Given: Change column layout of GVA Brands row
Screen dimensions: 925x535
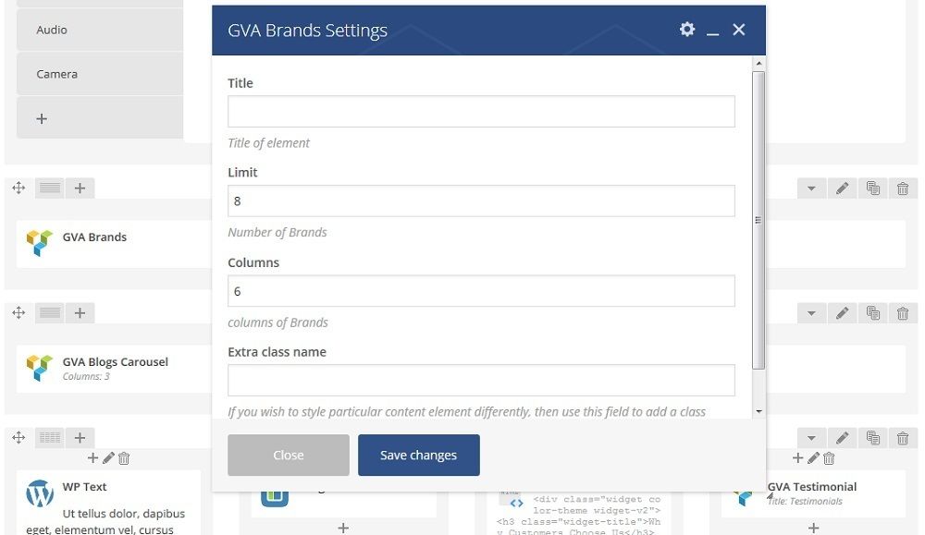Looking at the screenshot, I should (x=50, y=188).
